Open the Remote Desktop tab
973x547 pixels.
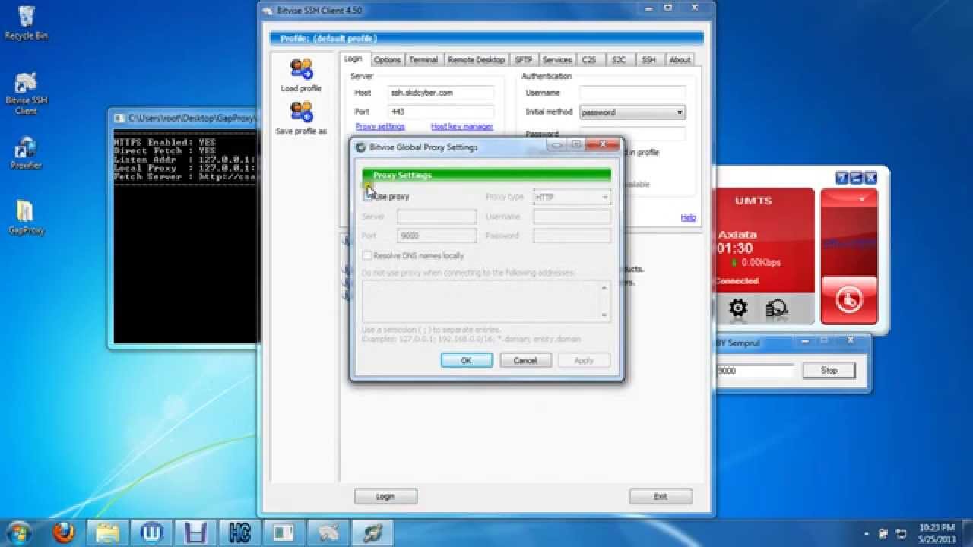coord(476,59)
